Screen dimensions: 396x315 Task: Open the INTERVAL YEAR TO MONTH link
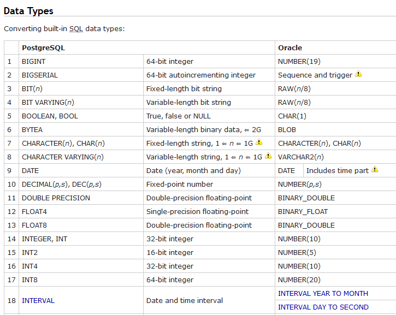click(x=323, y=294)
